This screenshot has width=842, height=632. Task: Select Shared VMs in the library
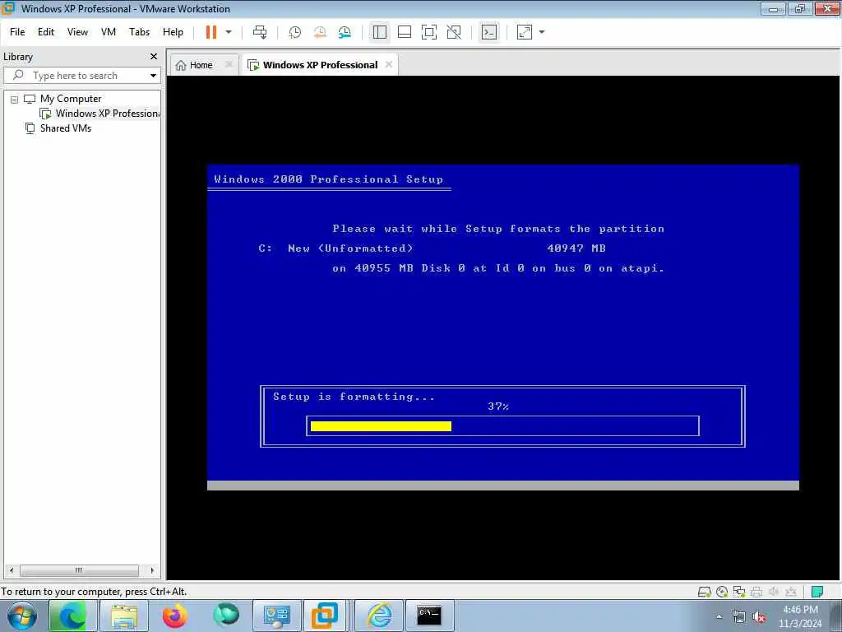click(66, 128)
